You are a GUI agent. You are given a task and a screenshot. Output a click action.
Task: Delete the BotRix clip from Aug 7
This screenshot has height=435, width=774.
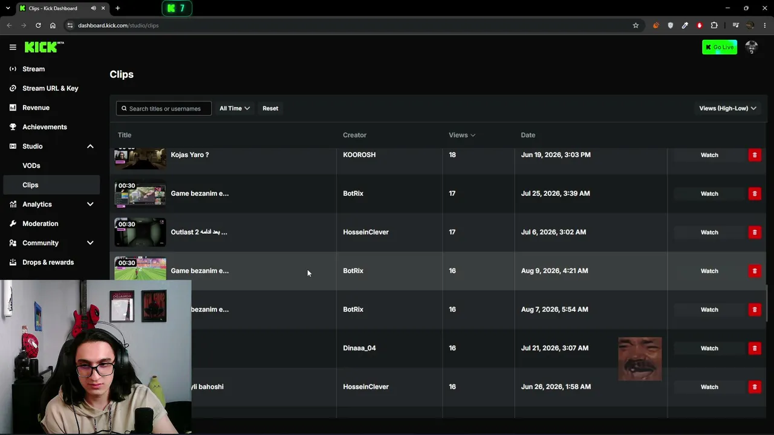pos(754,310)
